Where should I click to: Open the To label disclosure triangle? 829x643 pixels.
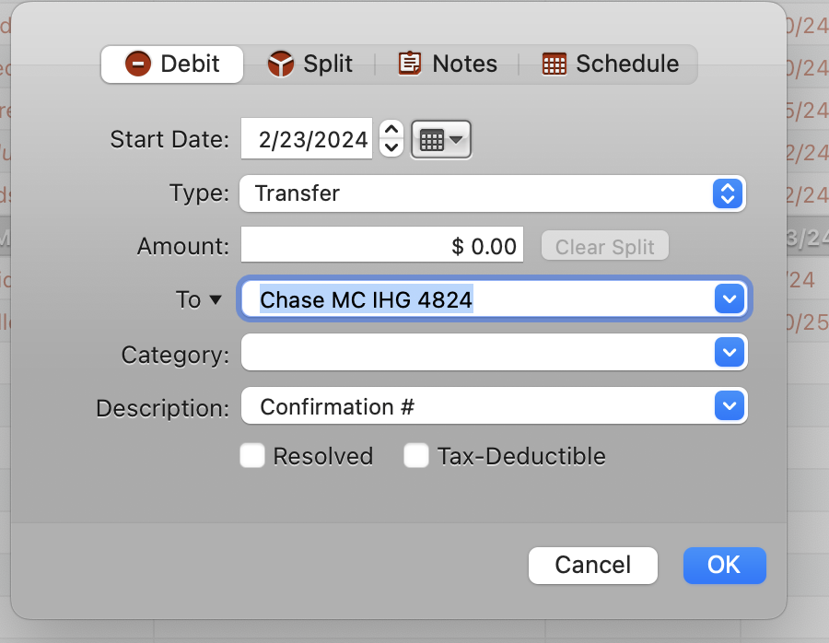coord(215,299)
